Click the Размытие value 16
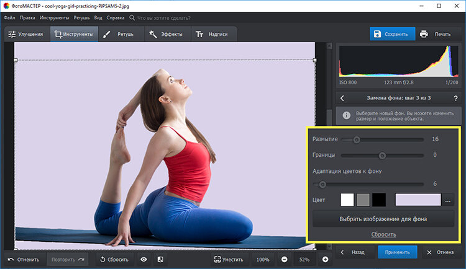466x269 pixels. (x=435, y=139)
